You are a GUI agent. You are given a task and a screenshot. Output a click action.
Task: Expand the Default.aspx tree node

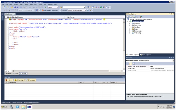(x=129, y=31)
